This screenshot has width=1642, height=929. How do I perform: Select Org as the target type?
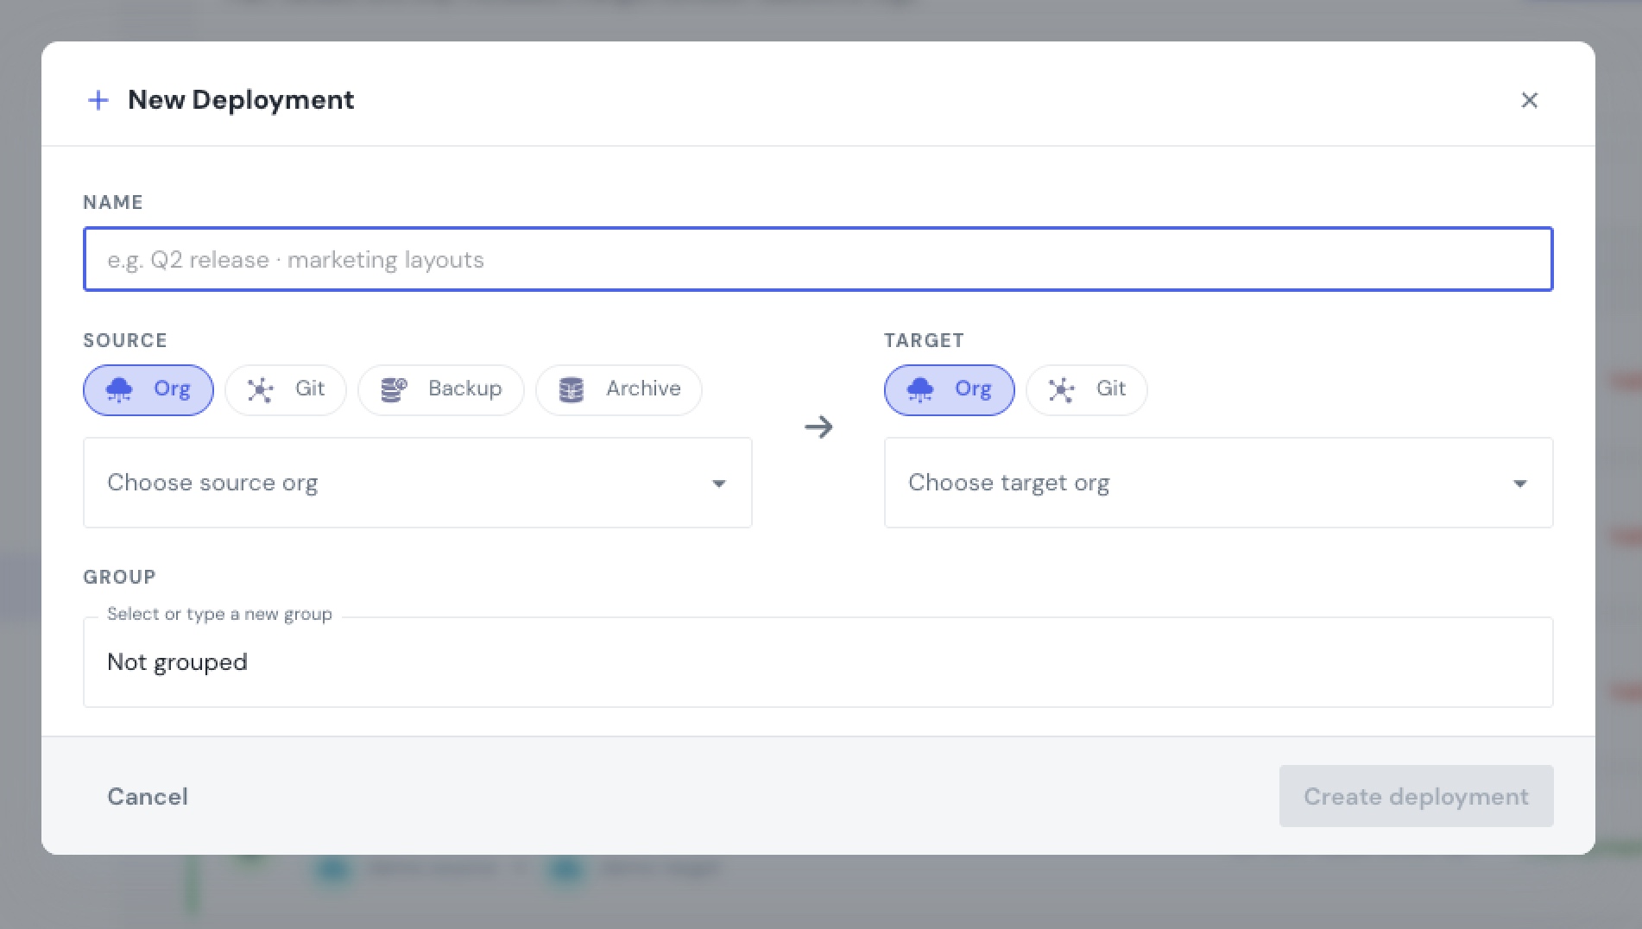[950, 389]
